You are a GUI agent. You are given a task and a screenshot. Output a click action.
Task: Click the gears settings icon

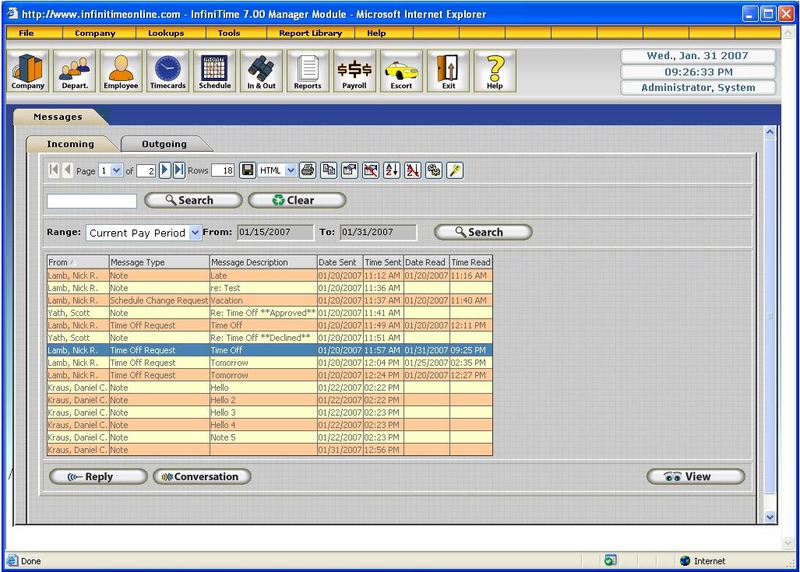(x=434, y=170)
